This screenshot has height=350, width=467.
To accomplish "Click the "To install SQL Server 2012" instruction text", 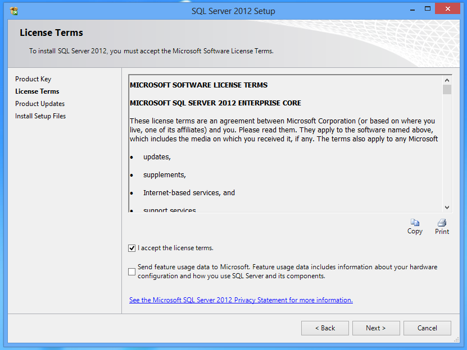I will click(151, 51).
